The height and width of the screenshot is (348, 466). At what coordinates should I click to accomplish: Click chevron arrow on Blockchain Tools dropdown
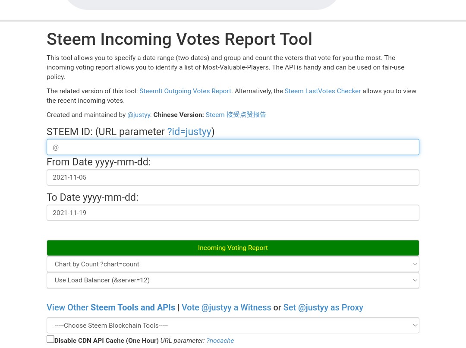pyautogui.click(x=415, y=326)
